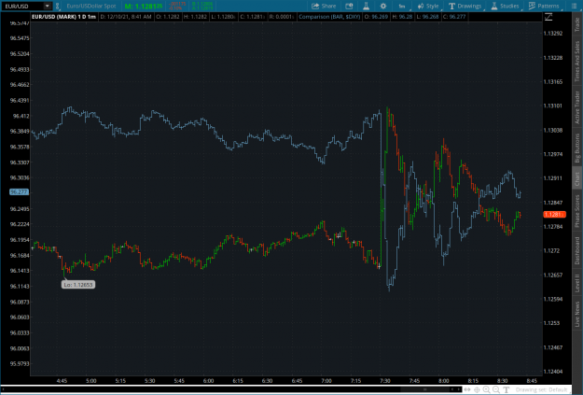Click the symbol link chain icon

[58, 6]
